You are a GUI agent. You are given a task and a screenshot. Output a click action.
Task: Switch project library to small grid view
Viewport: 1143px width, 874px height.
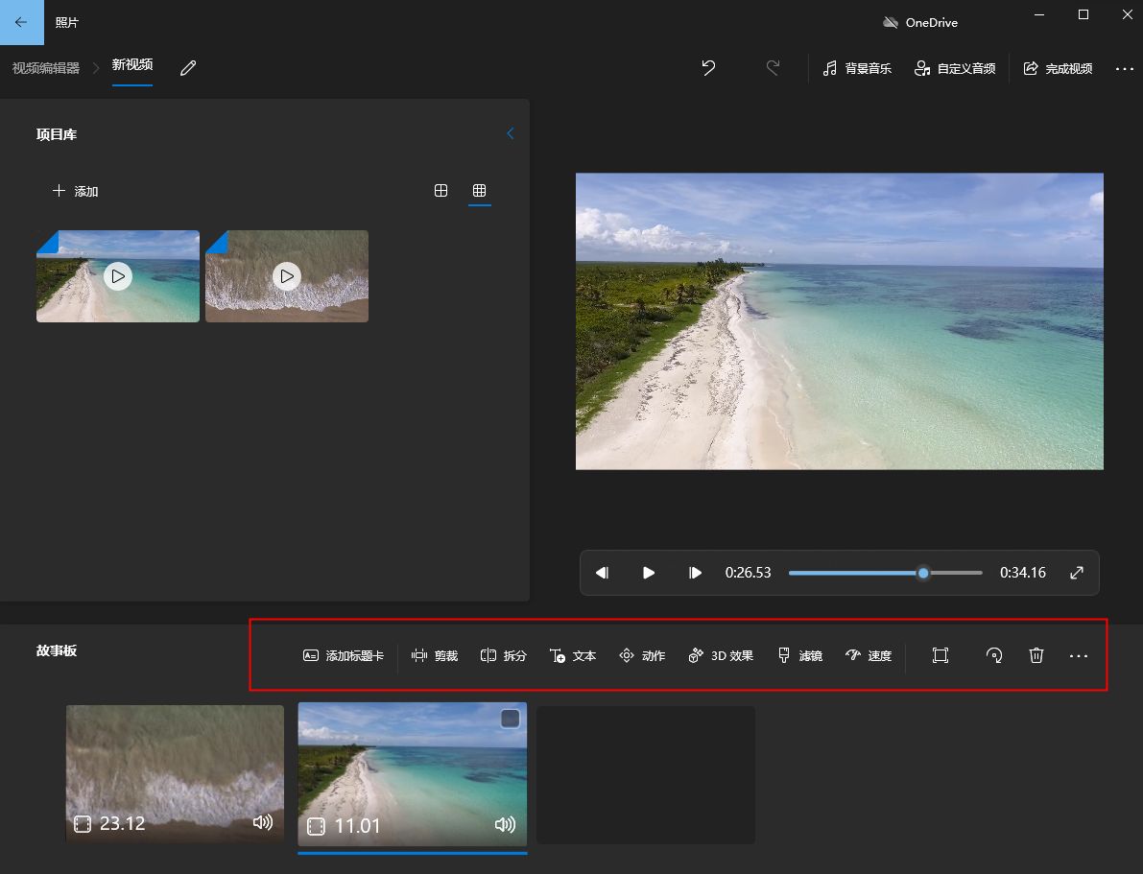479,191
